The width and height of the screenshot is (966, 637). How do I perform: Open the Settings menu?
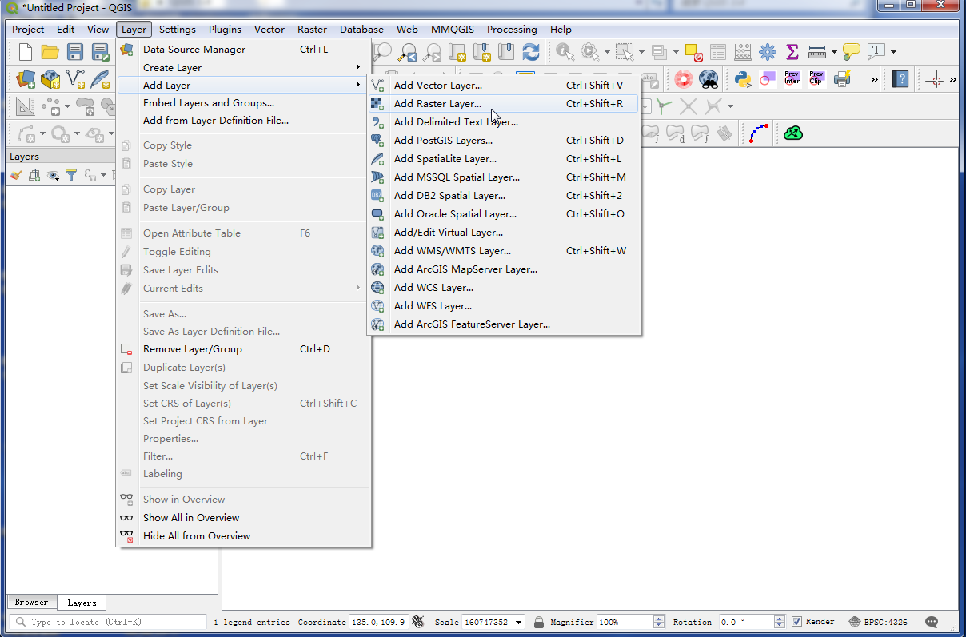177,29
